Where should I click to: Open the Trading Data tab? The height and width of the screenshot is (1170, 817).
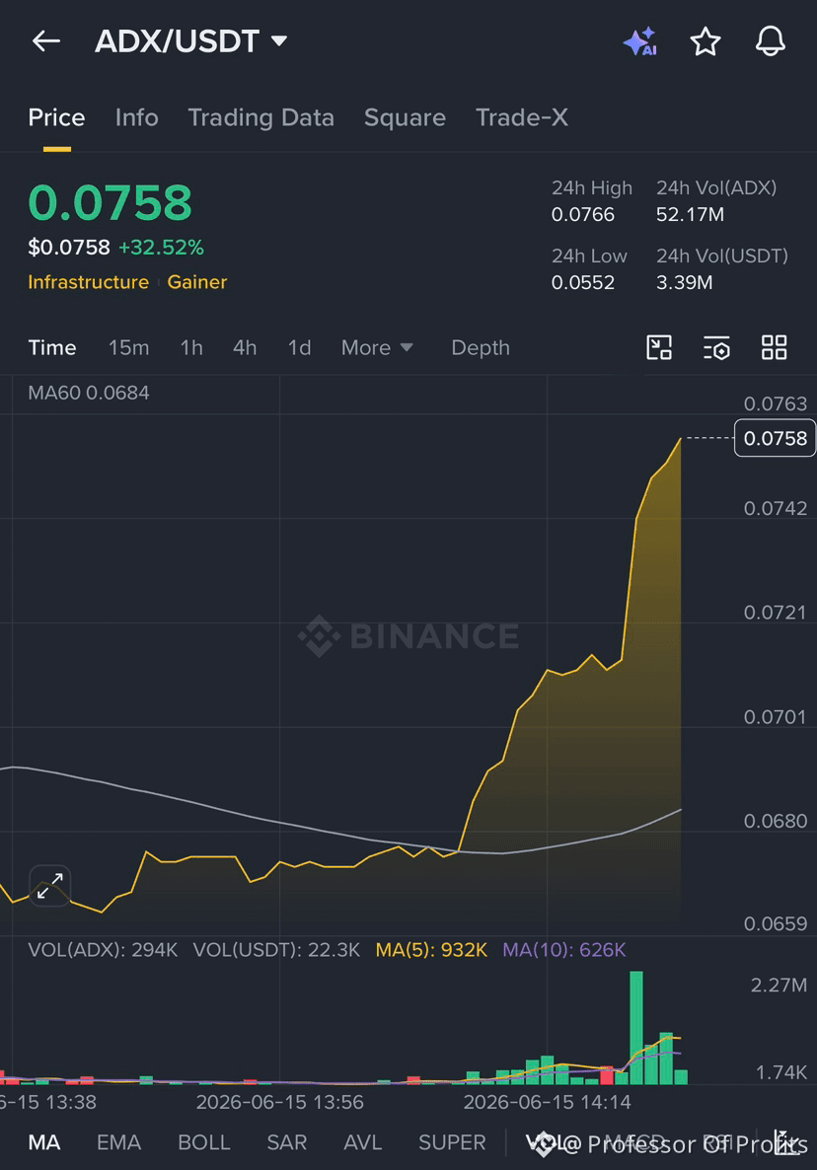pyautogui.click(x=260, y=118)
